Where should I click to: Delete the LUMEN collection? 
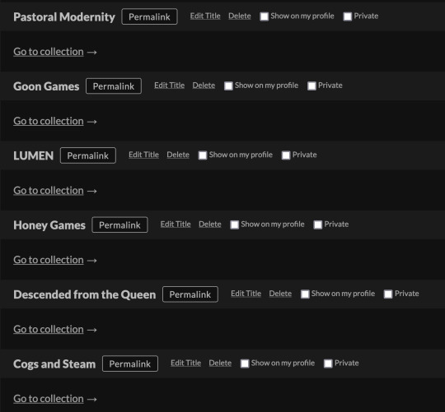(178, 155)
